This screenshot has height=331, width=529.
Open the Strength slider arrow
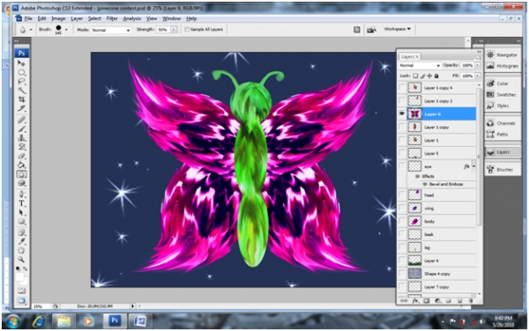point(174,30)
